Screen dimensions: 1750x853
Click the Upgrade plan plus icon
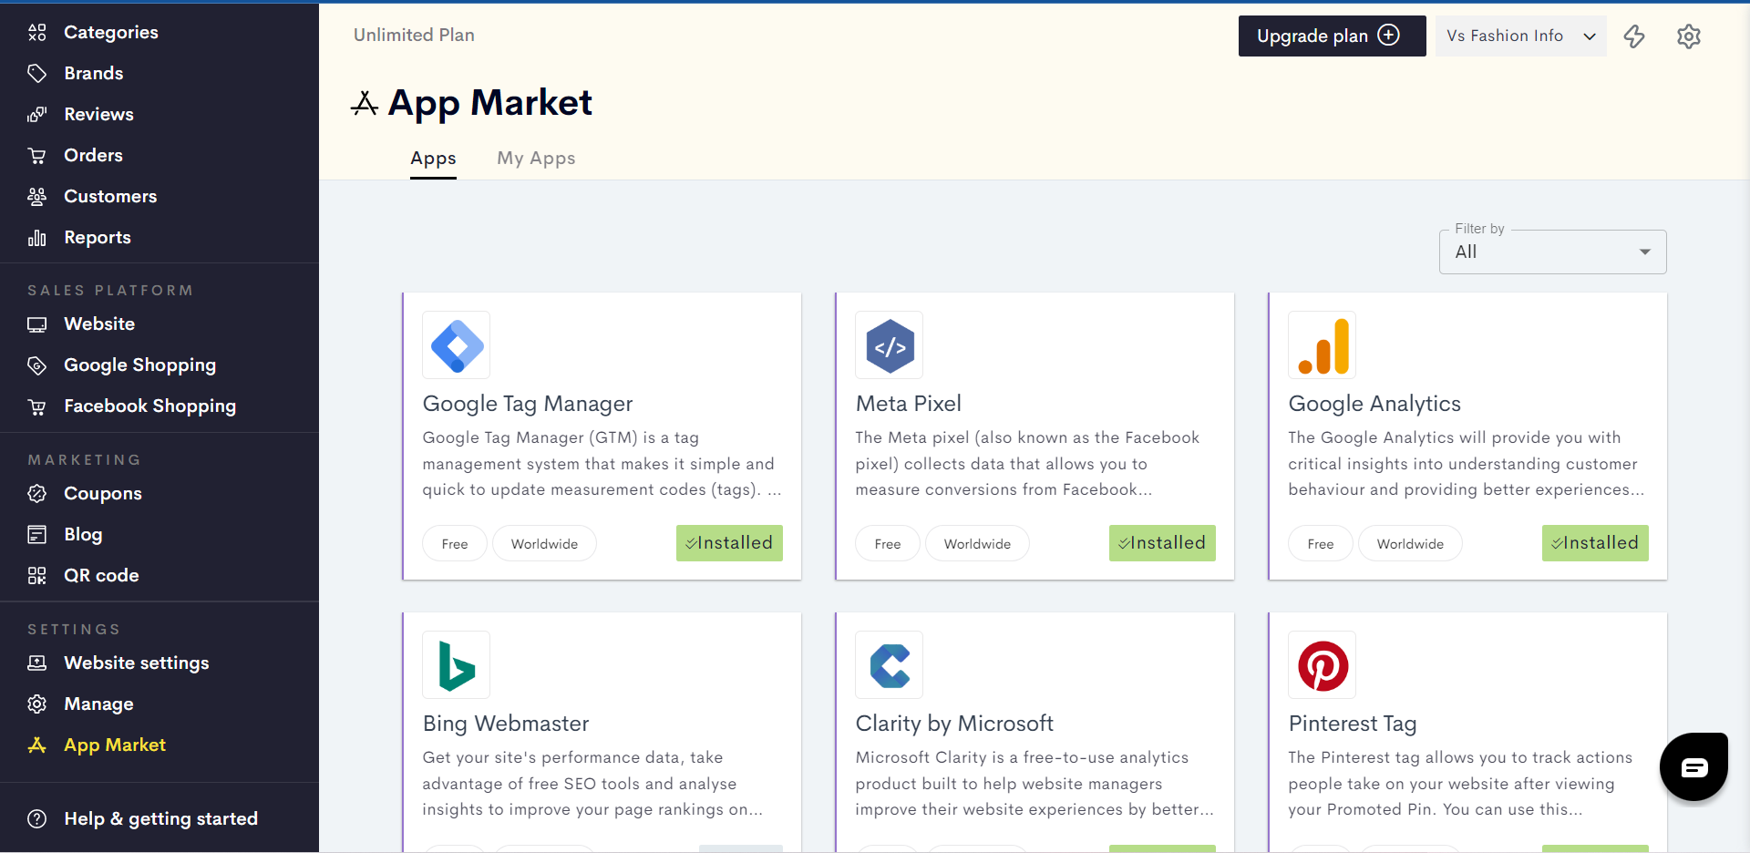pos(1388,35)
